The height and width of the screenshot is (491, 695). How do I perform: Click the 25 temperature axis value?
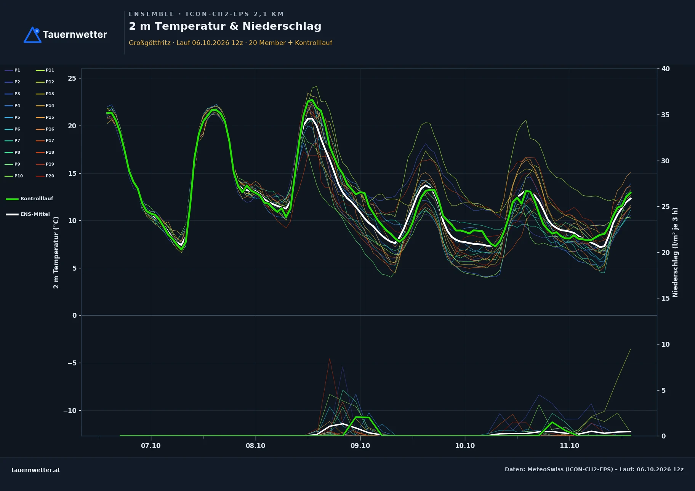[72, 78]
